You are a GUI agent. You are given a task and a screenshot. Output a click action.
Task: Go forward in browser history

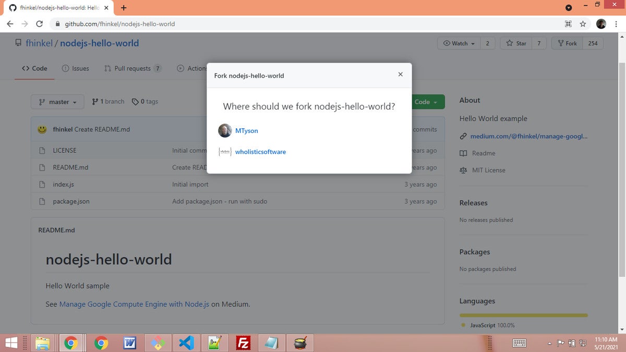(25, 24)
